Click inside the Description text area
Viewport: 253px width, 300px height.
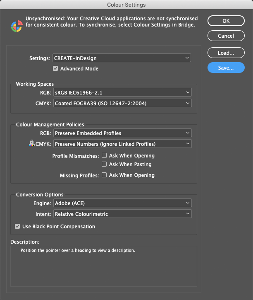point(104,266)
